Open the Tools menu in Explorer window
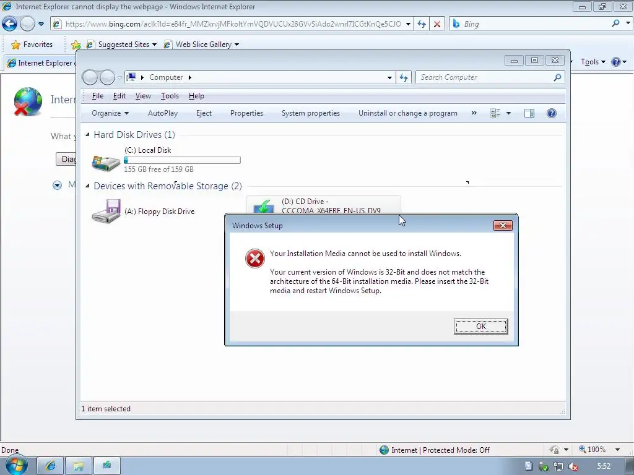 [170, 96]
